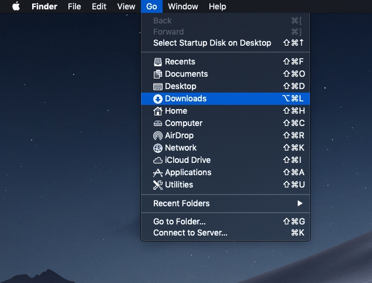The image size is (372, 283).
Task: Select the Home menu entry text
Action: click(176, 111)
